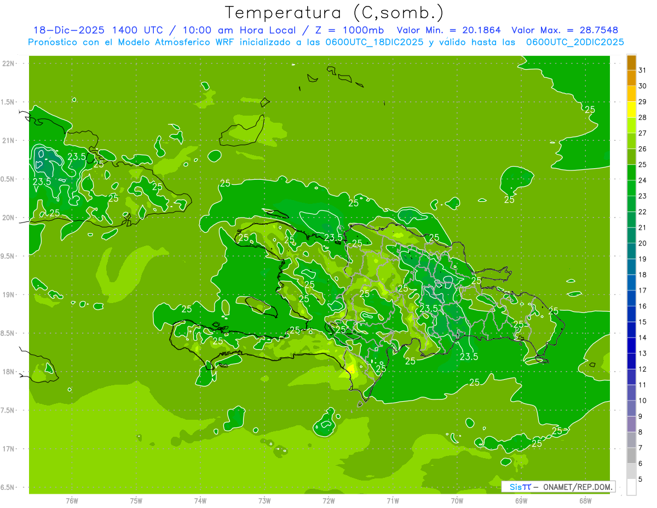Click the colorbar label "5"
Screen dimensions: 657x508
point(641,479)
